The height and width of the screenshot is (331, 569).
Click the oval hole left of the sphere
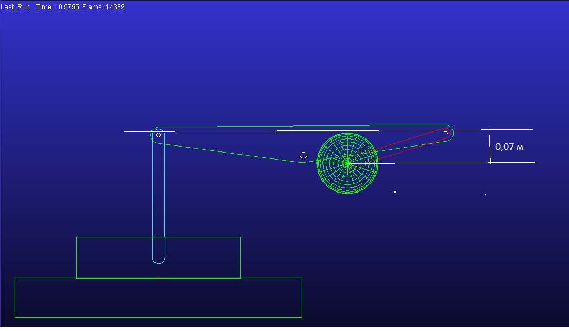pyautogui.click(x=303, y=155)
